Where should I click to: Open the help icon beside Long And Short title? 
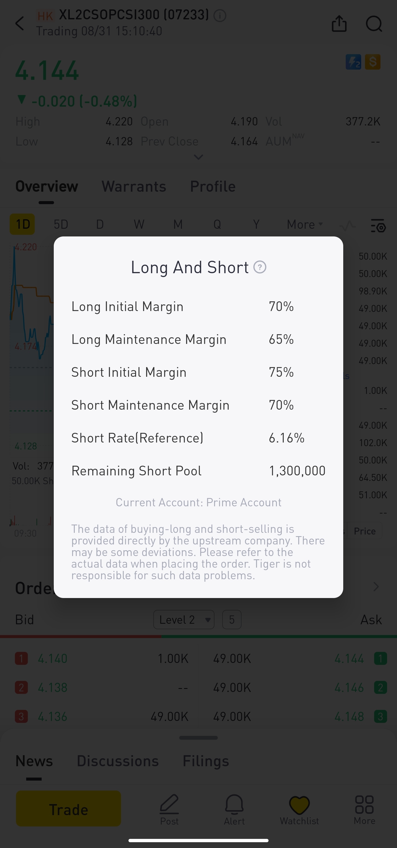[x=259, y=267]
